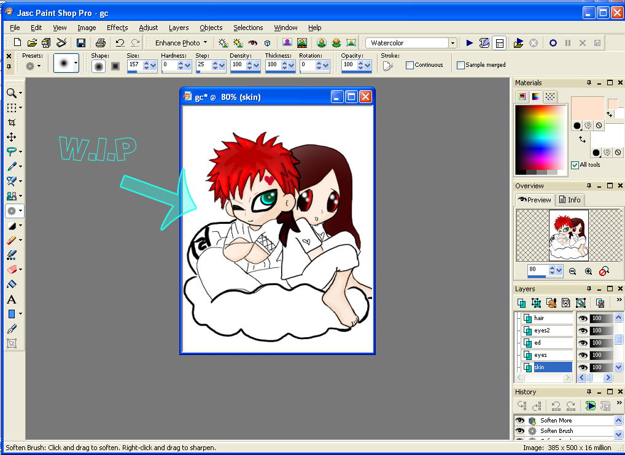Hide the skin layer
The image size is (625, 455).
point(583,367)
